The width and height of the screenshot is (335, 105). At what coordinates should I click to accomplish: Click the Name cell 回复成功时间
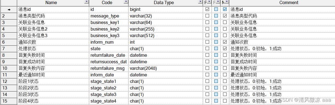pyautogui.click(x=53, y=62)
